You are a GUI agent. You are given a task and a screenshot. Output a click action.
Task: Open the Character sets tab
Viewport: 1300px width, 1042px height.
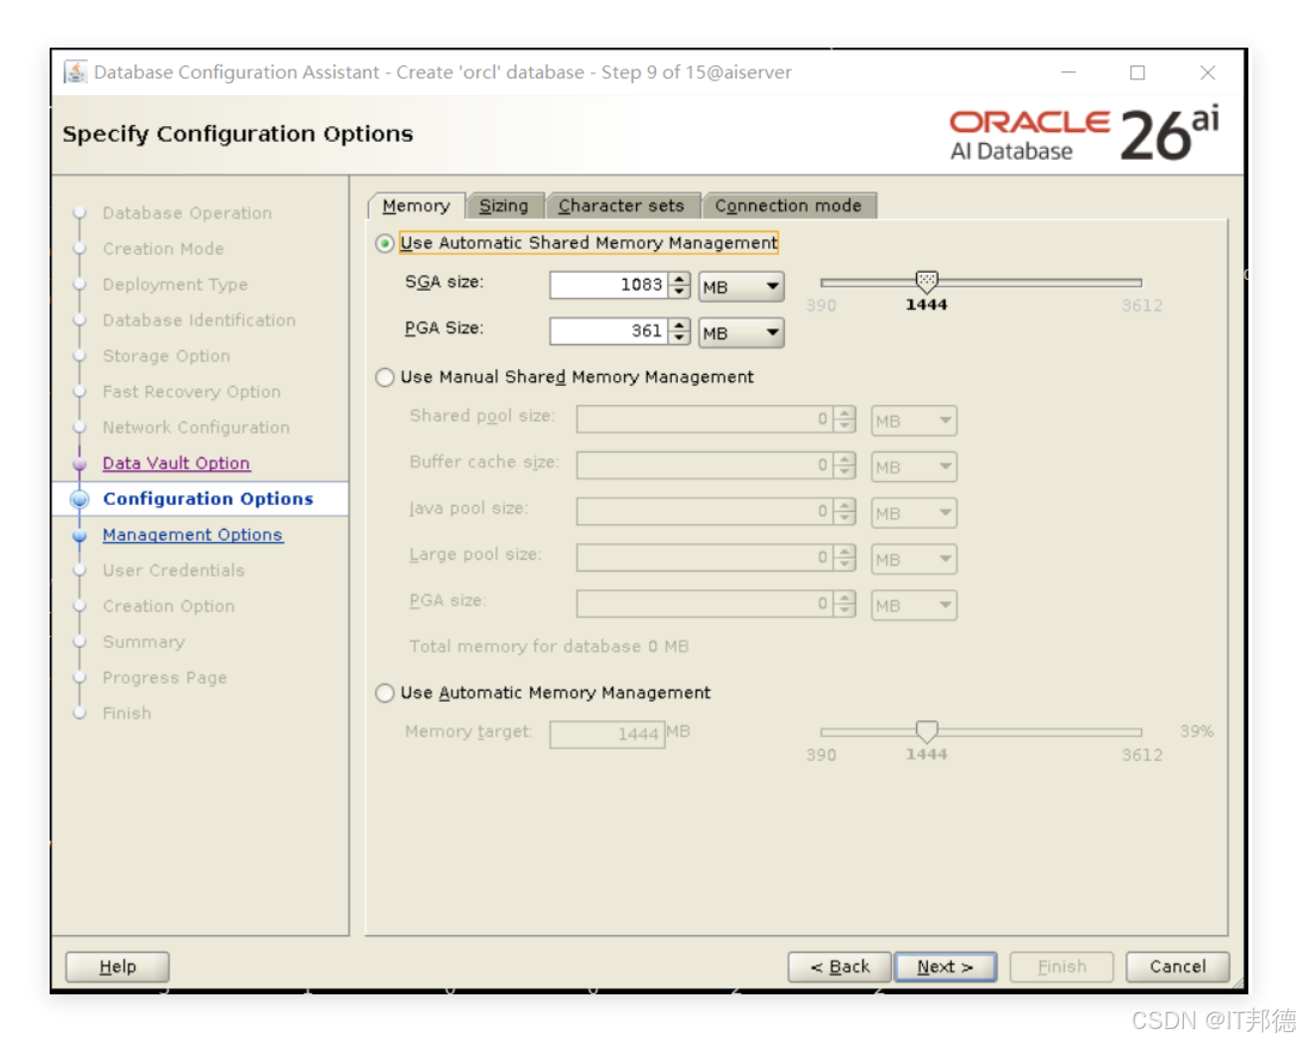tap(622, 205)
